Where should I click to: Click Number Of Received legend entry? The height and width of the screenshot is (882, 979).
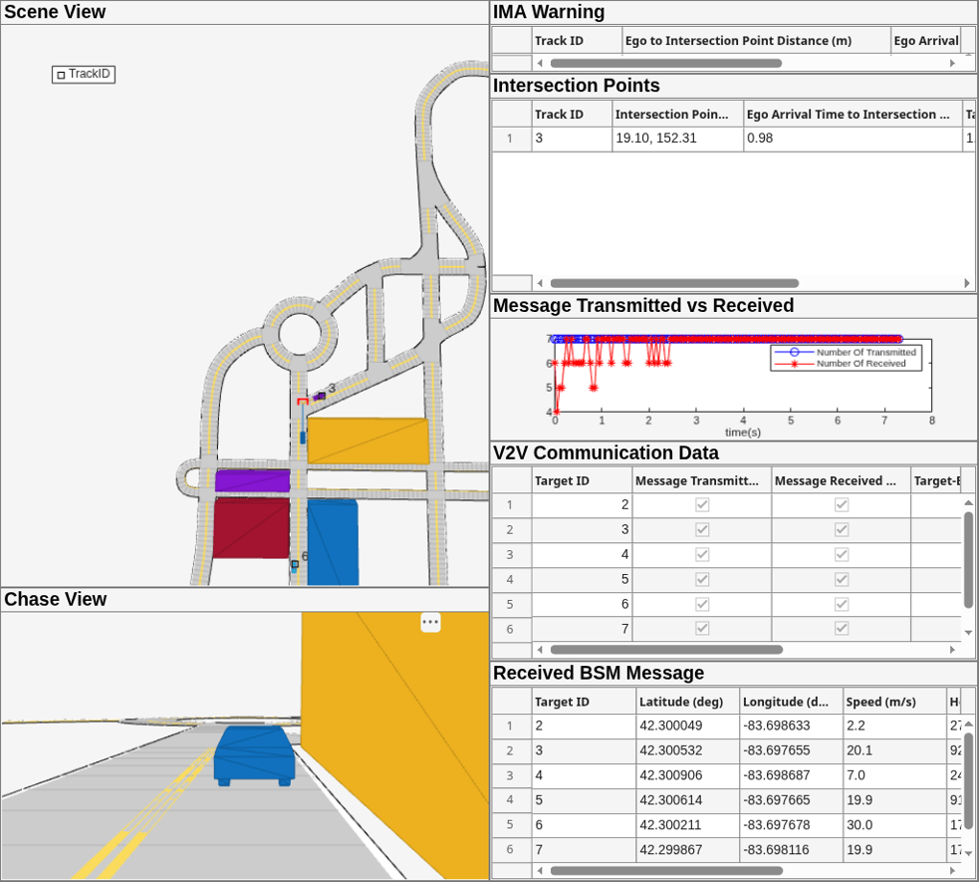click(861, 364)
